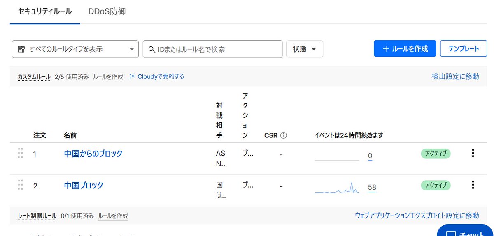Grab drag handle of rule 中国からのブロック

[20, 153]
